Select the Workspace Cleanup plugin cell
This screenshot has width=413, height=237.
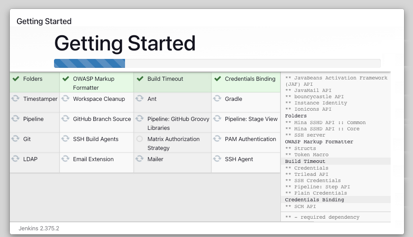tap(99, 99)
